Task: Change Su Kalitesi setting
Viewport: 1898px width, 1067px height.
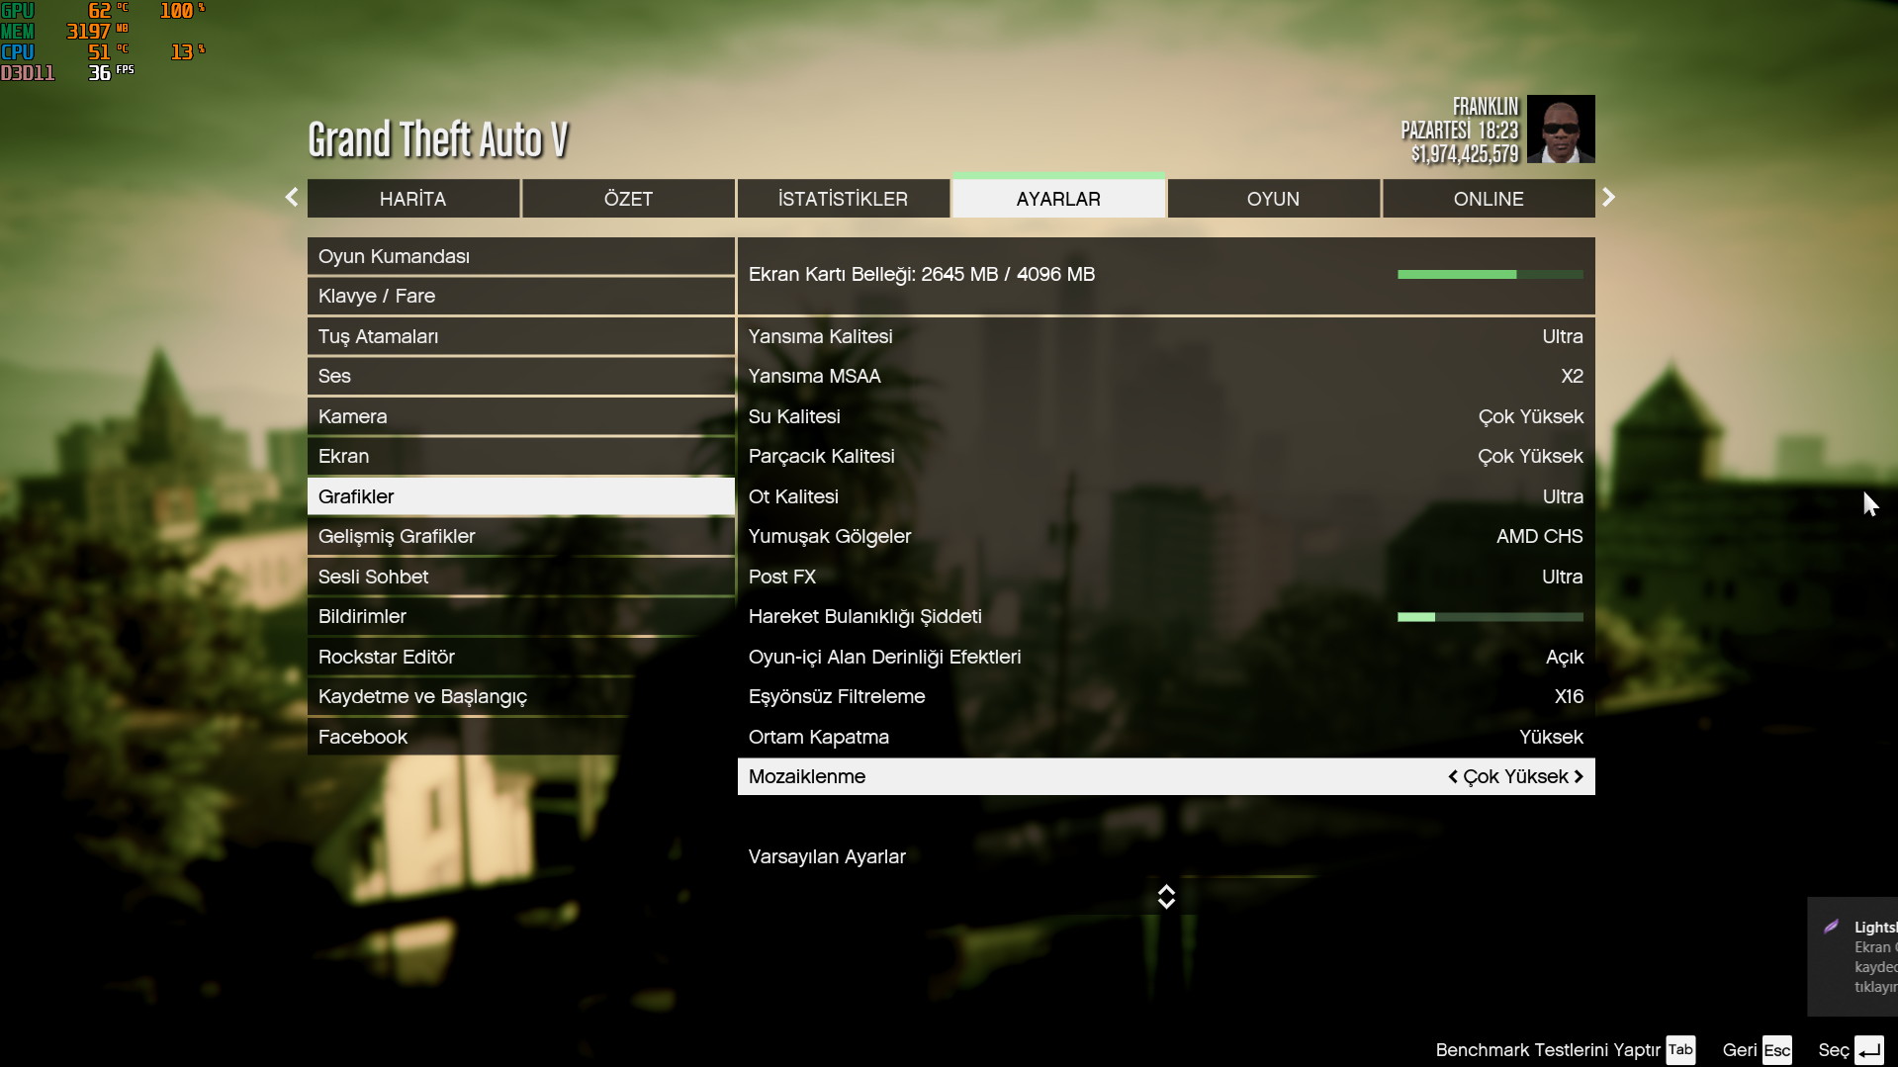Action: pos(1166,416)
